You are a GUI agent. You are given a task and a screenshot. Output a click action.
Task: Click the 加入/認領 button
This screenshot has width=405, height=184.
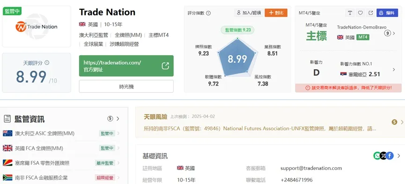pos(249,13)
